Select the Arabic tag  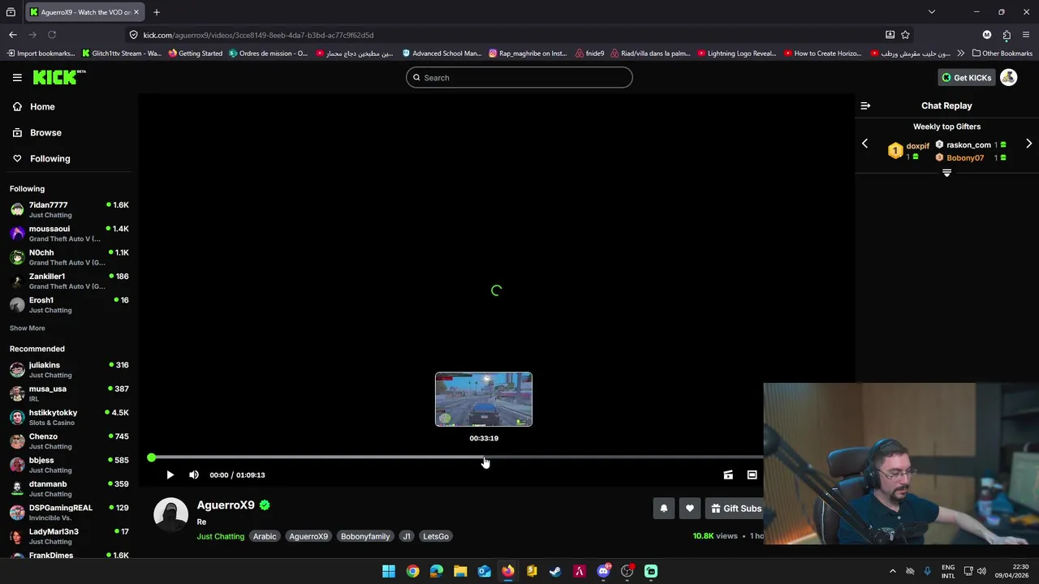[265, 536]
